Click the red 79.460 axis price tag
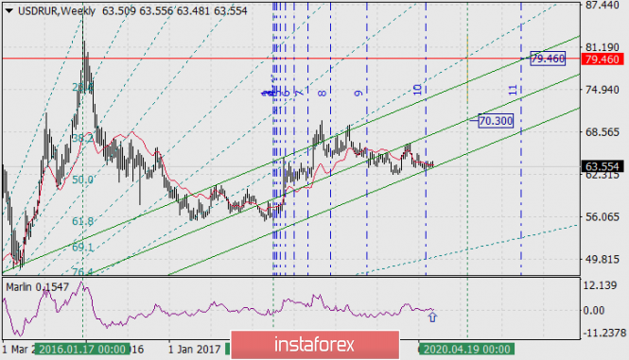The height and width of the screenshot is (360, 629). pyautogui.click(x=603, y=60)
